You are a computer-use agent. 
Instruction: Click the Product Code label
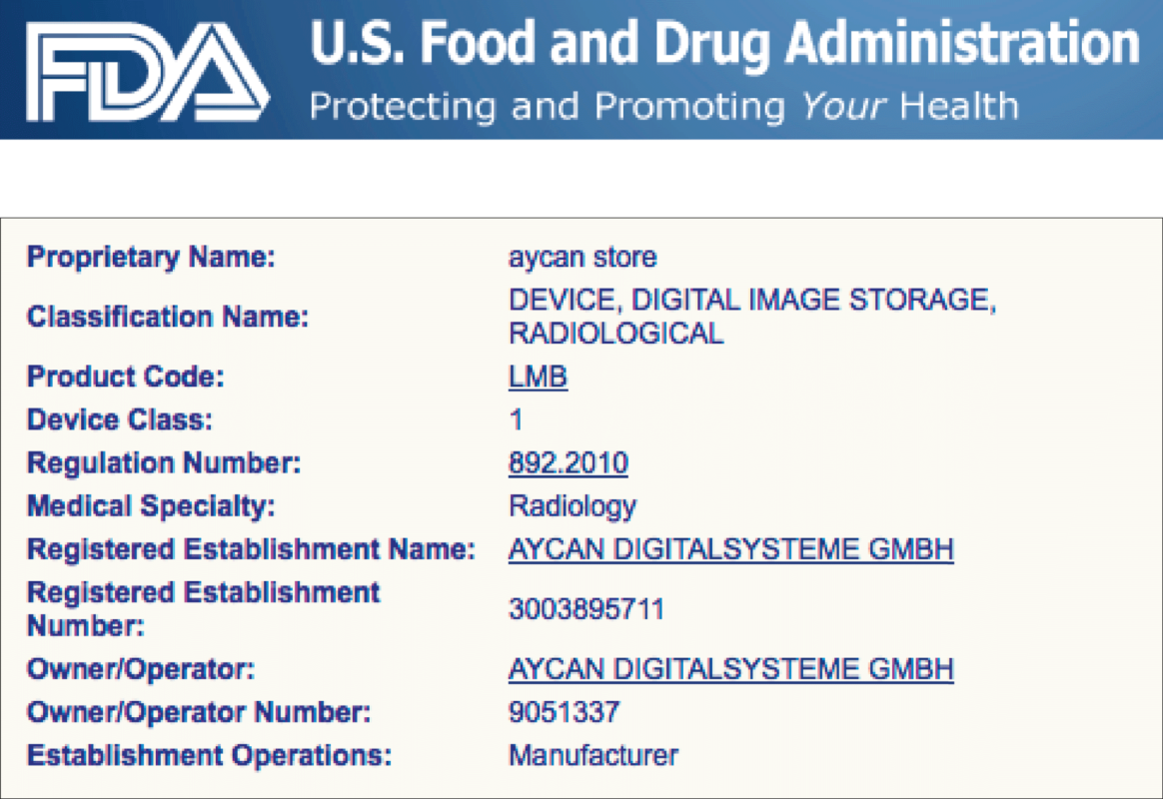point(125,377)
